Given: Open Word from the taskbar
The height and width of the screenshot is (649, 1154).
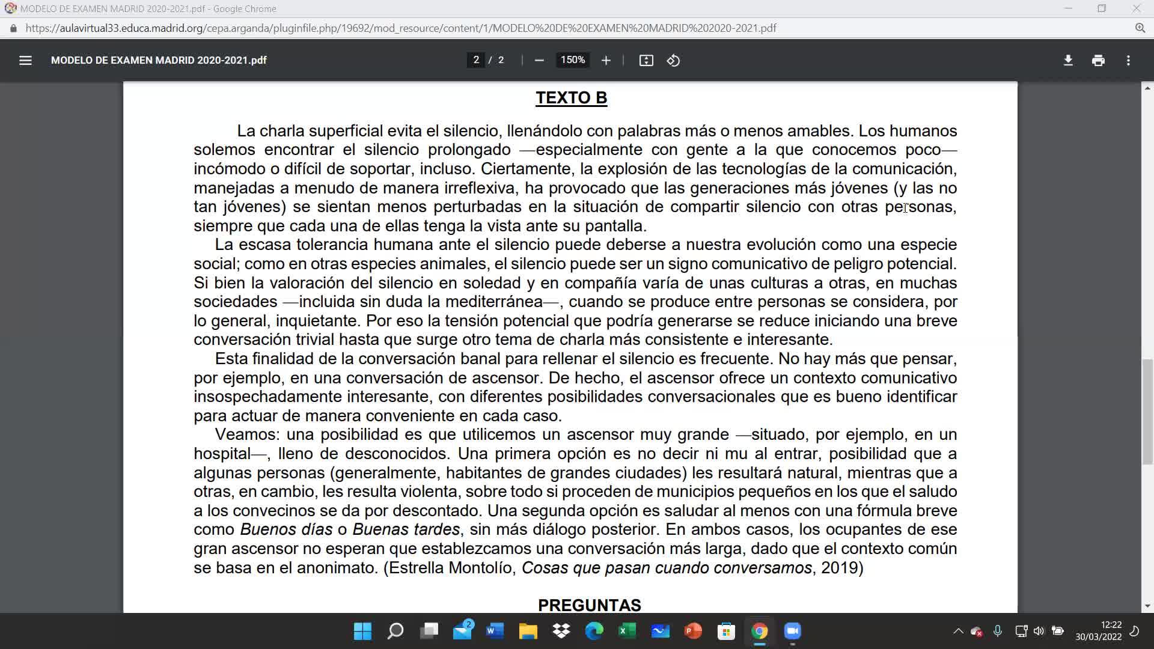Looking at the screenshot, I should [495, 631].
